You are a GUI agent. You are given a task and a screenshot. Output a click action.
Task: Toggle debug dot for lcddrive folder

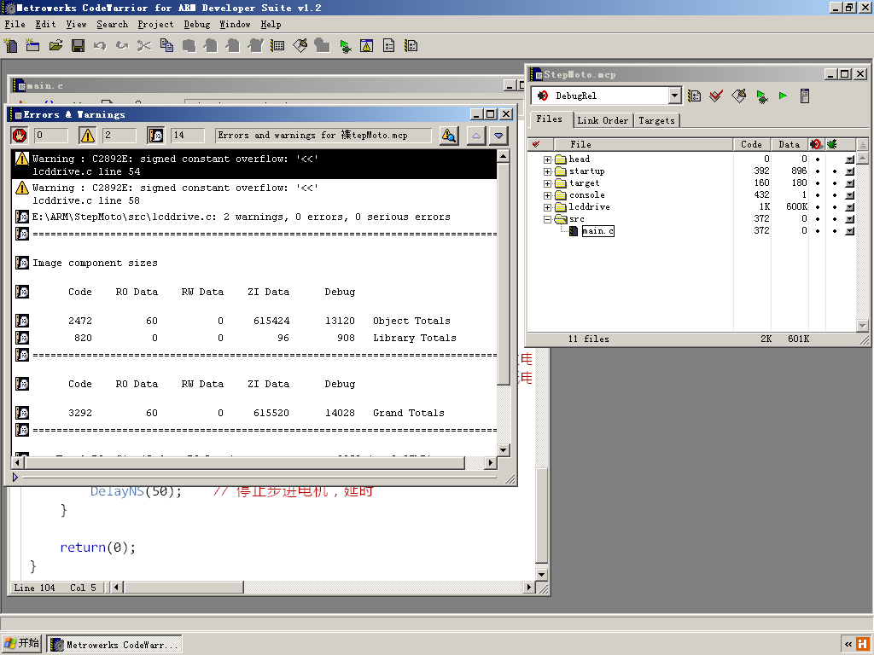coord(835,207)
